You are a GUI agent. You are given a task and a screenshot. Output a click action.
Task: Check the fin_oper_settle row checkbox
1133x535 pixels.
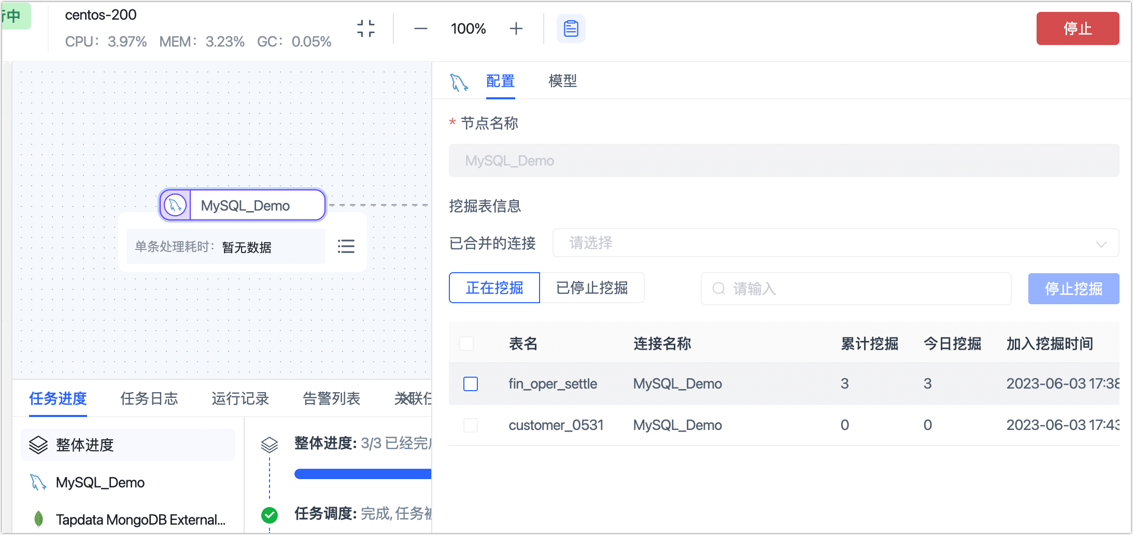[470, 384]
